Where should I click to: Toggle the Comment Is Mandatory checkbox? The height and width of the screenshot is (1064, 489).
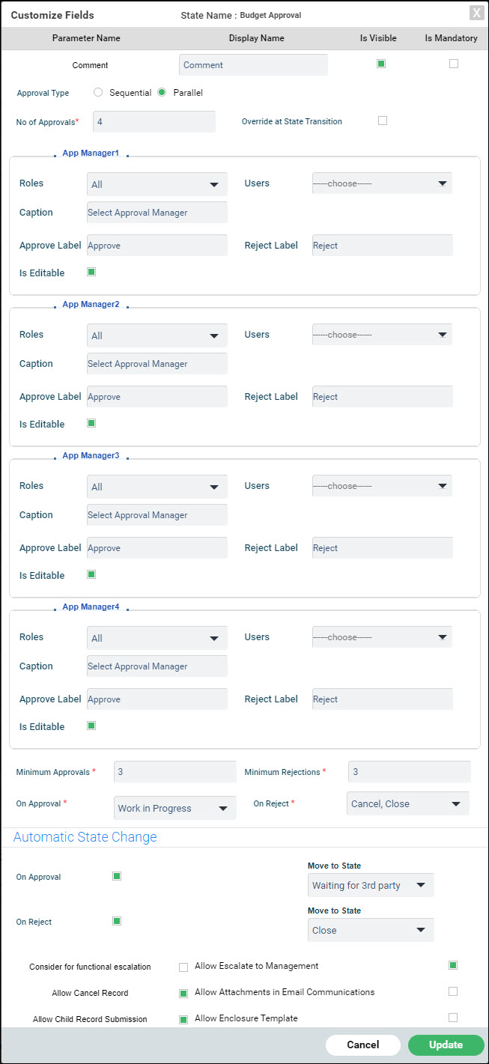click(454, 63)
